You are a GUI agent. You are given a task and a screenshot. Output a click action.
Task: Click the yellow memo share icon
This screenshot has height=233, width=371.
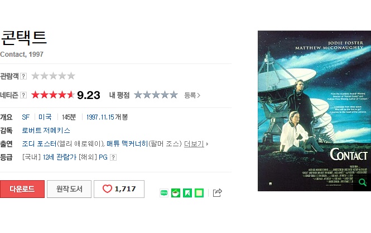click(199, 193)
